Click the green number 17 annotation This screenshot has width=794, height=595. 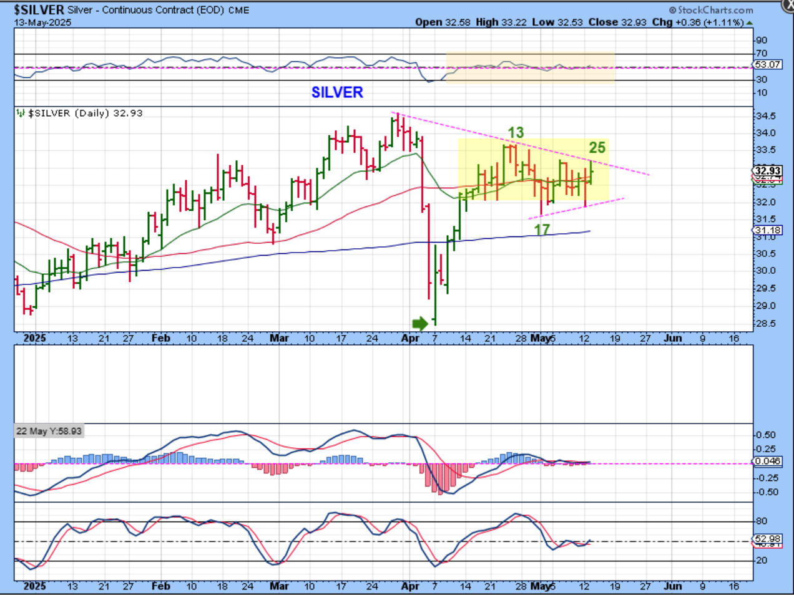542,230
